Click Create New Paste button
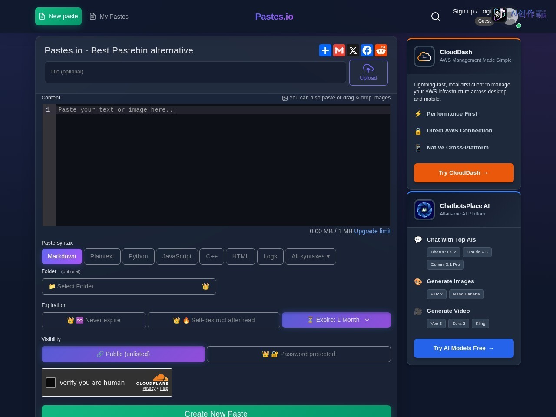 (216, 411)
